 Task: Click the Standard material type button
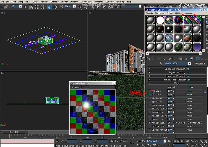[199, 63]
